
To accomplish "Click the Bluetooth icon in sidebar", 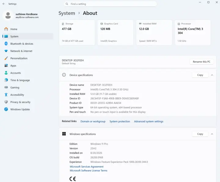I will [x=6, y=44].
